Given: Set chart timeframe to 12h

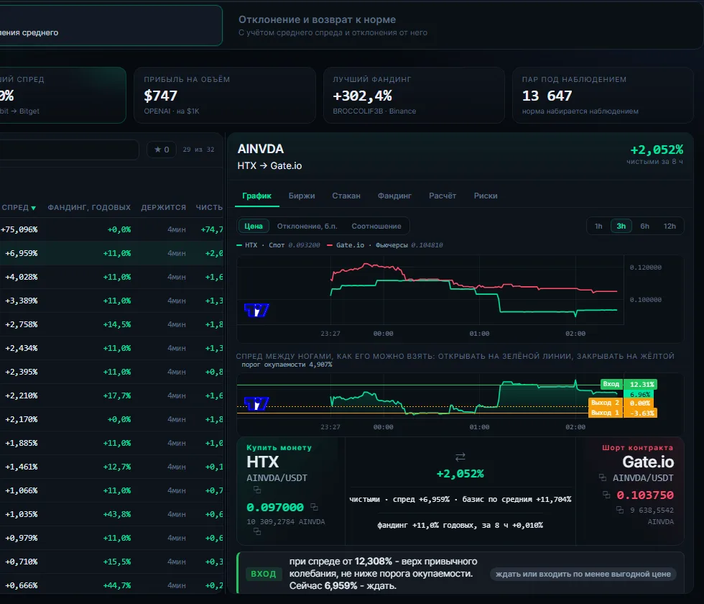Looking at the screenshot, I should tap(670, 226).
